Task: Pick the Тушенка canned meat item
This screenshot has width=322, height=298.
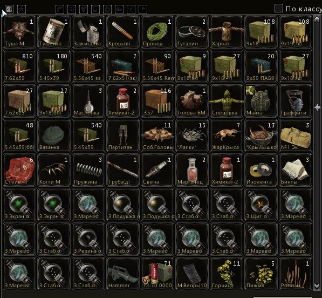Action: coord(54,32)
